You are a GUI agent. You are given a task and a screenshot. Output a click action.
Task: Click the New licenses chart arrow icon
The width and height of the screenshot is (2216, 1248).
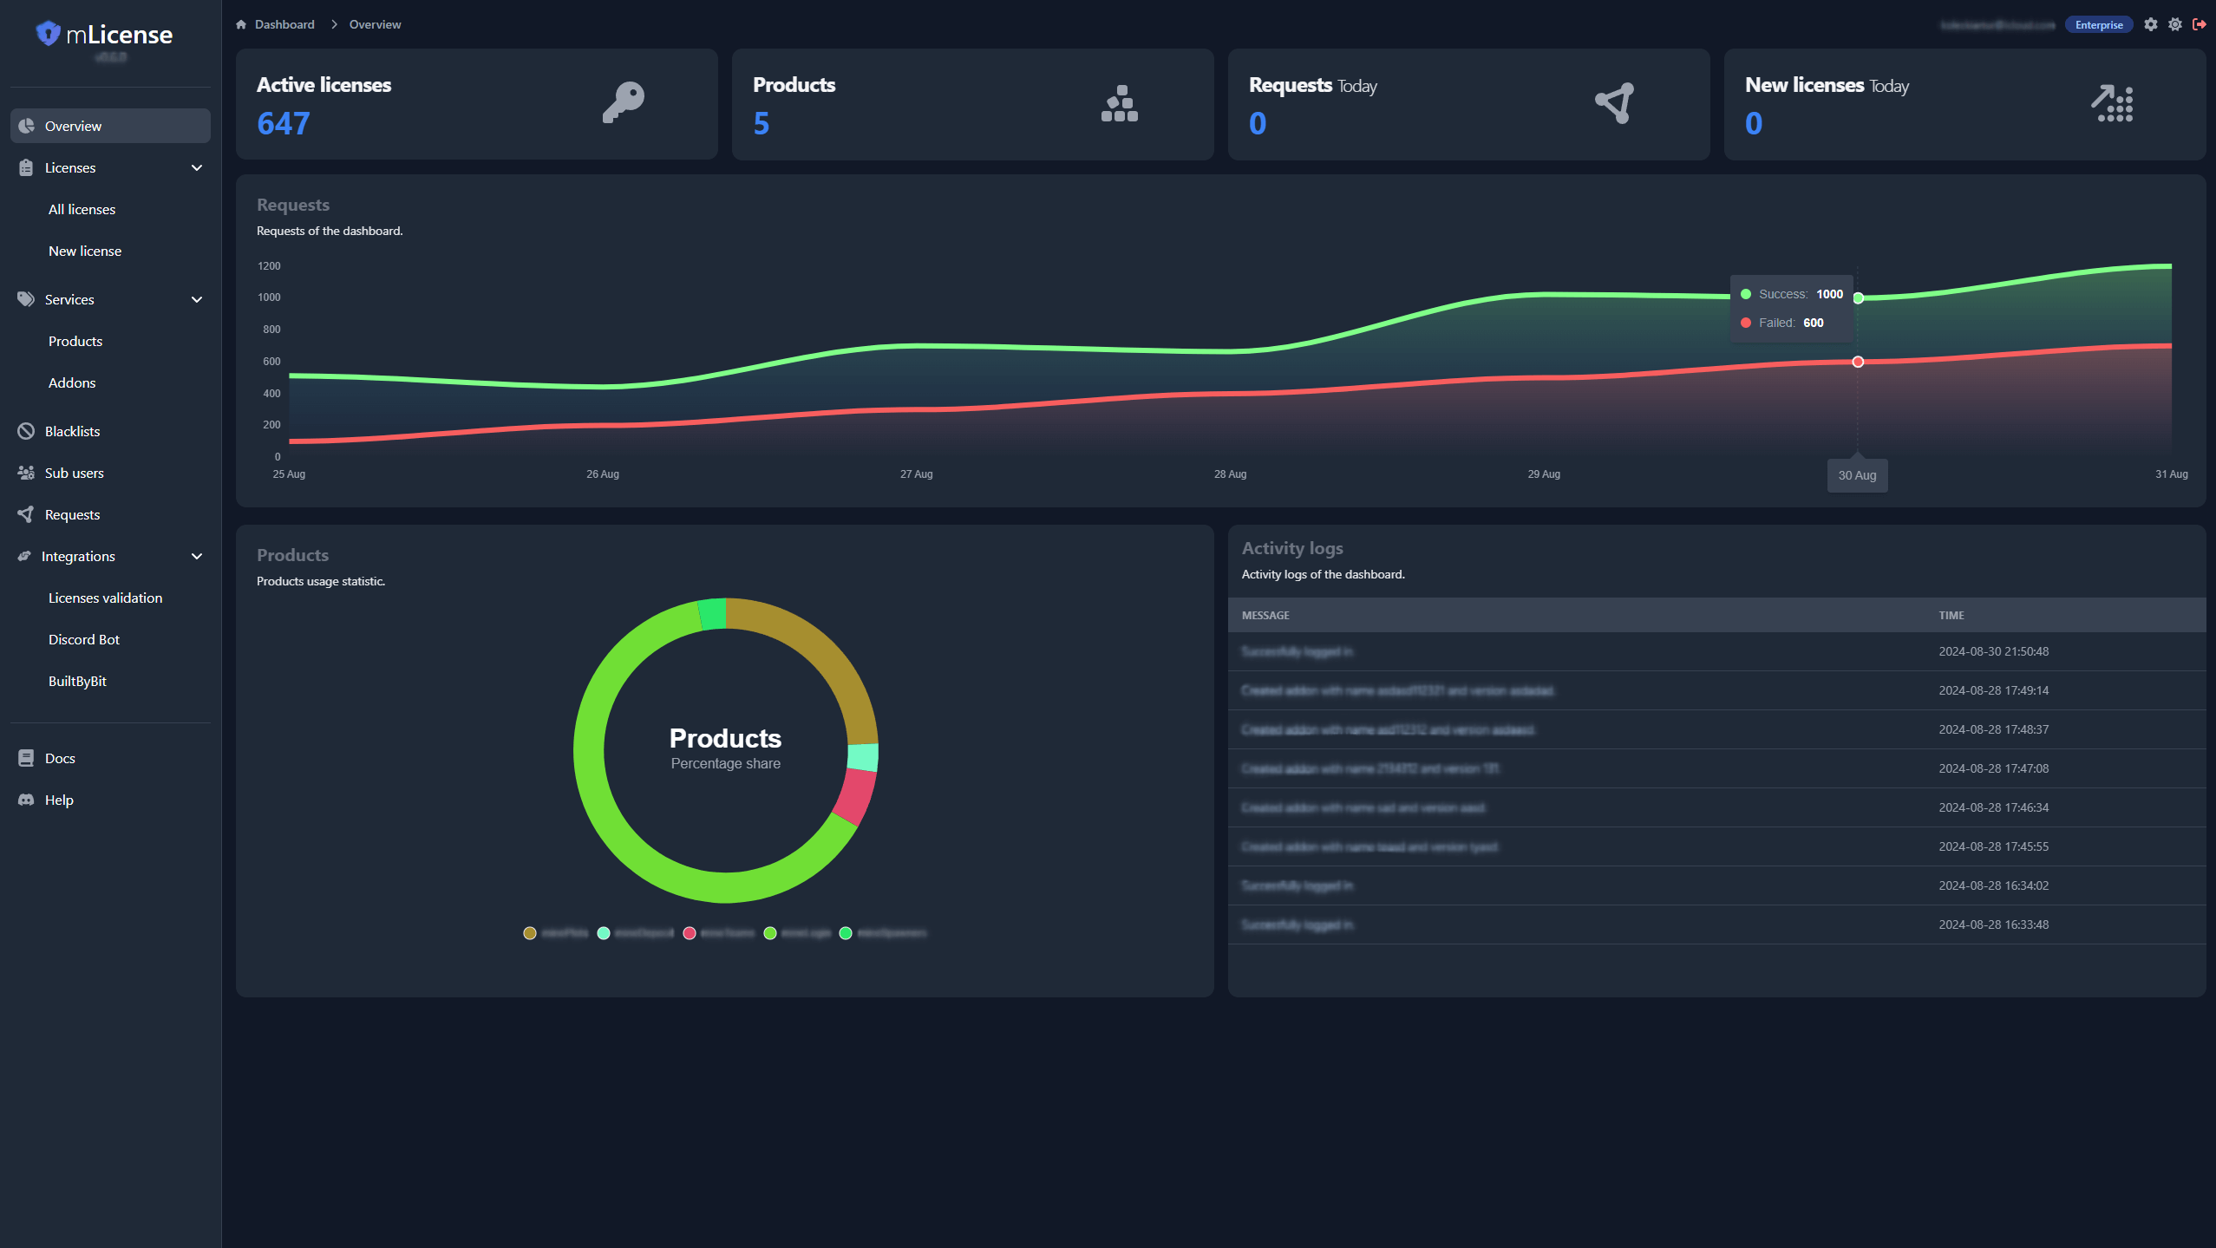pyautogui.click(x=2111, y=103)
